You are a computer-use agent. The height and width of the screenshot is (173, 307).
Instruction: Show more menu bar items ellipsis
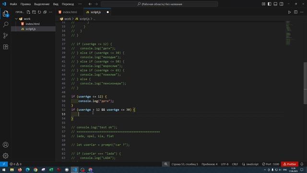[x=80, y=4]
